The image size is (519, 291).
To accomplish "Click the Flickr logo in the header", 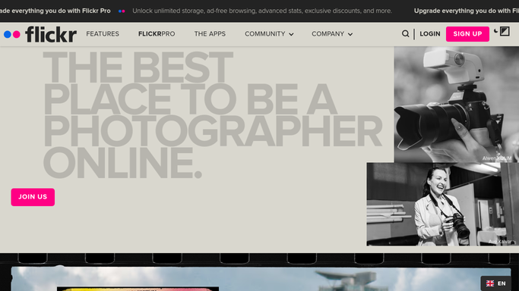I will 40,34.
